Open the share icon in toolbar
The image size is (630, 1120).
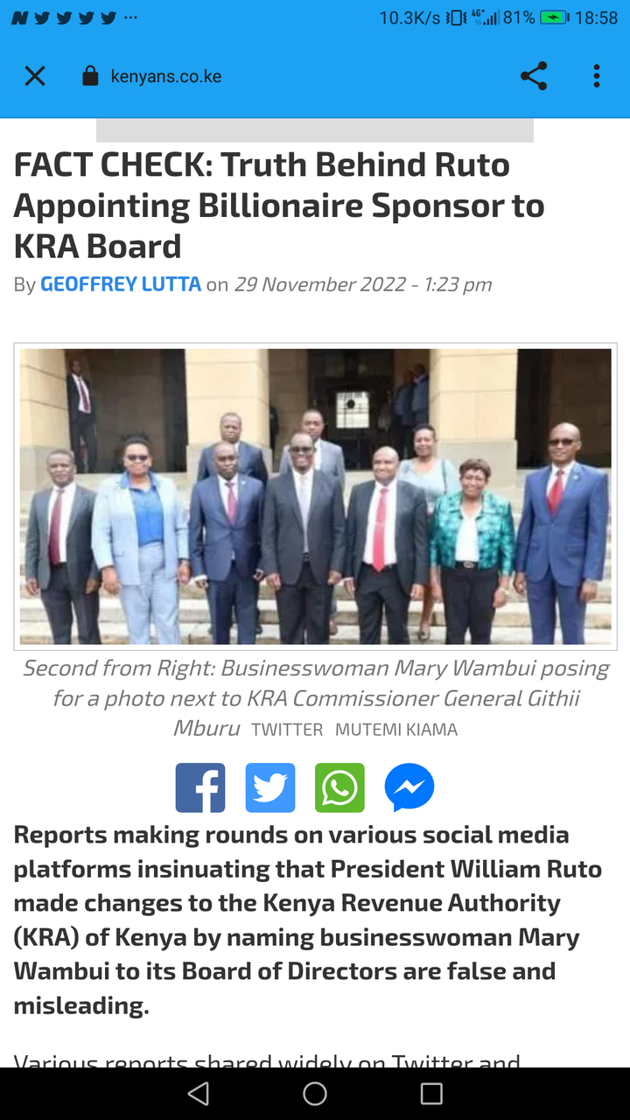(534, 76)
